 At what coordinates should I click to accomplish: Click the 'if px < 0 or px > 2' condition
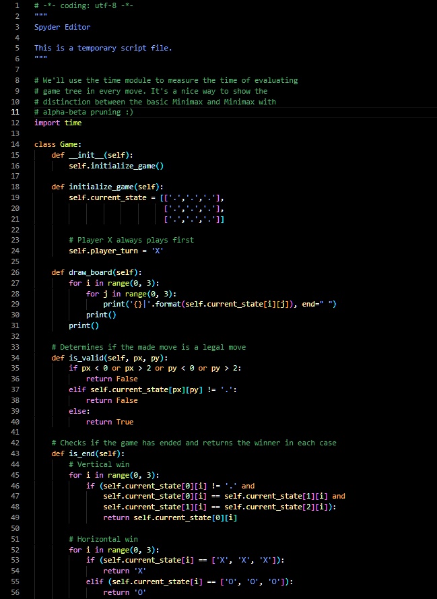pyautogui.click(x=155, y=369)
